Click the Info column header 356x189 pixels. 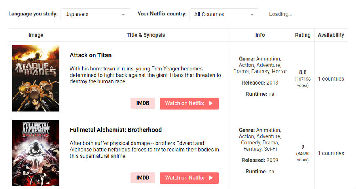[x=260, y=35]
